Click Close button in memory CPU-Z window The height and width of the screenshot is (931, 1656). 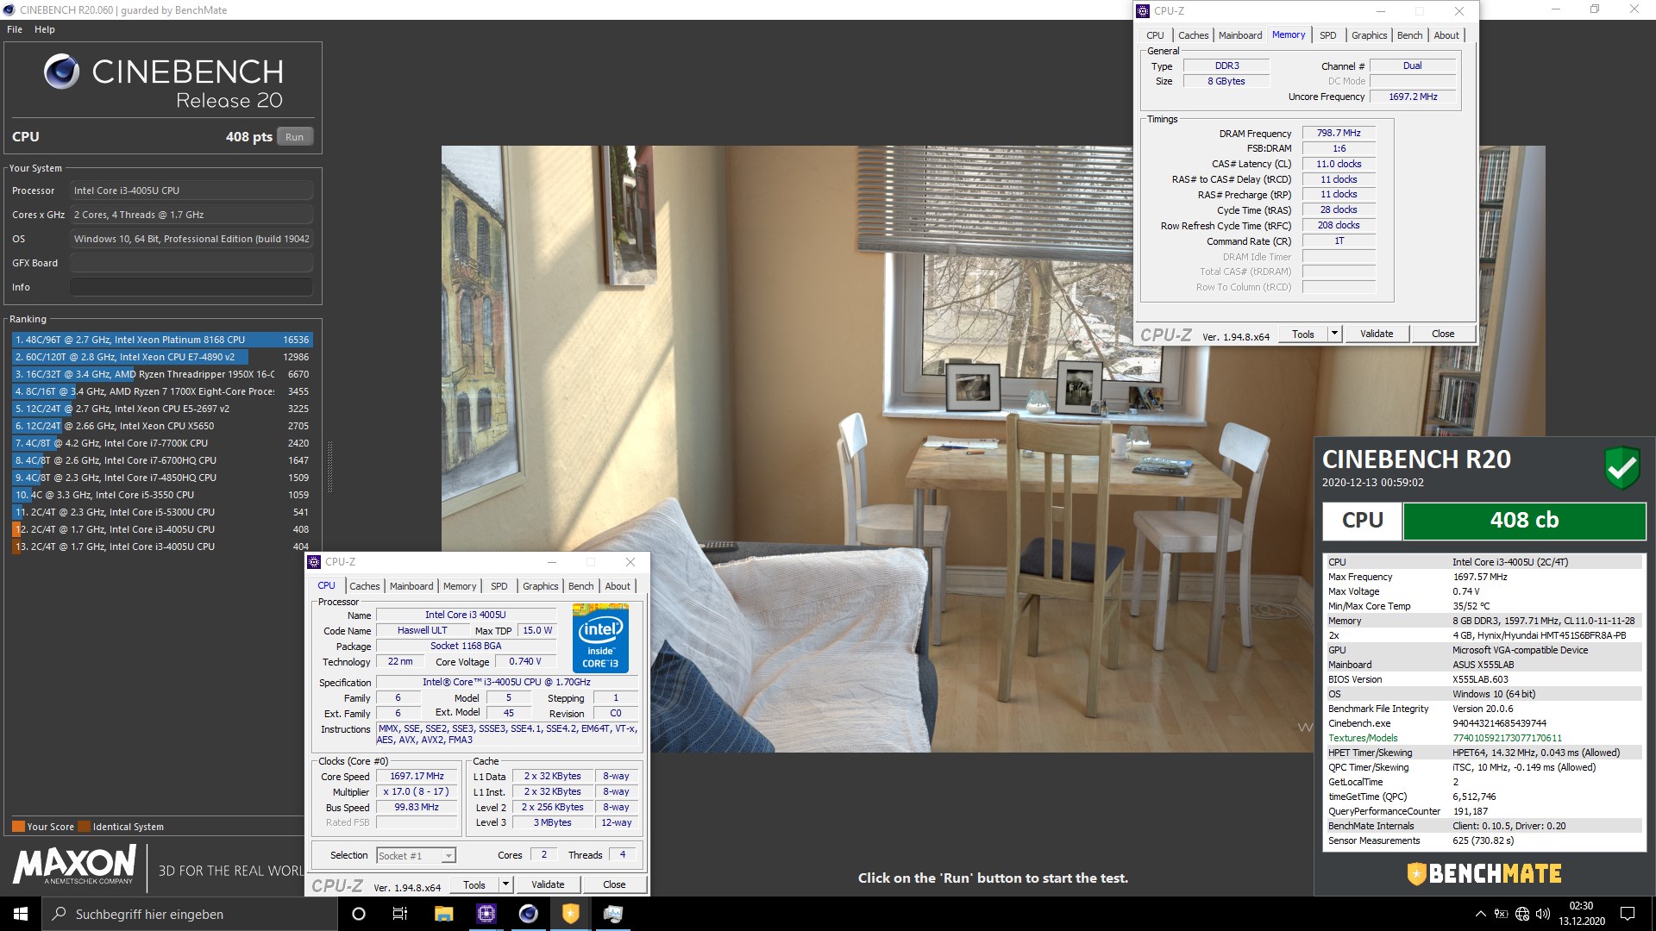pyautogui.click(x=1443, y=334)
